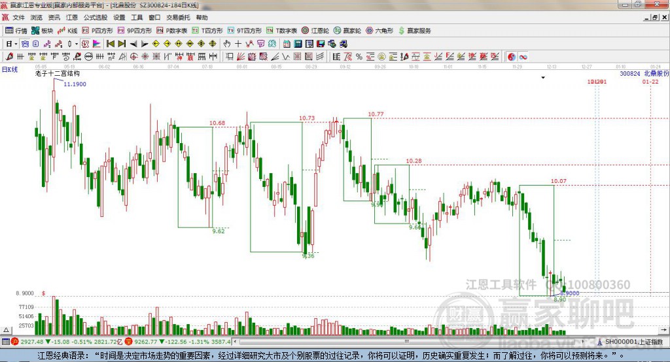Click the percent sign drawing tool
This screenshot has height=362, width=670.
359,57
